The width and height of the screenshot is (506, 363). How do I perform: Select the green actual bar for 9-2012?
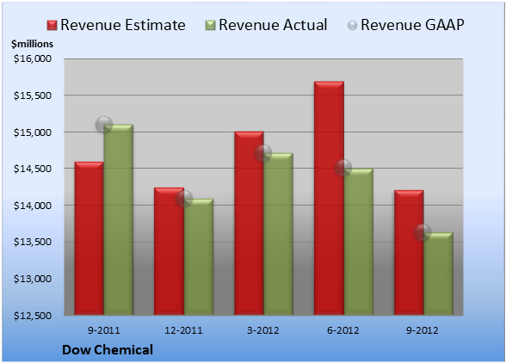(438, 274)
